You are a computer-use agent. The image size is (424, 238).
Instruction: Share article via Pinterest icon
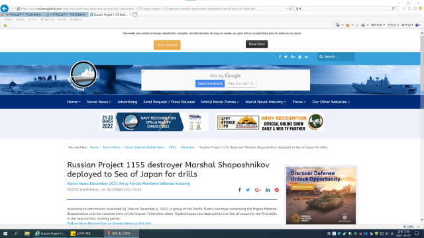click(x=277, y=190)
